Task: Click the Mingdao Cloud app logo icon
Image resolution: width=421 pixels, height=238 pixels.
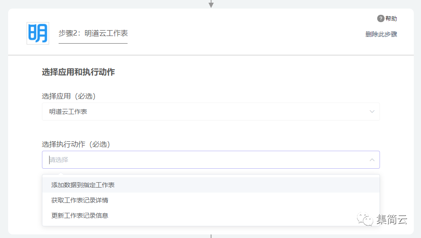Action: click(x=38, y=33)
